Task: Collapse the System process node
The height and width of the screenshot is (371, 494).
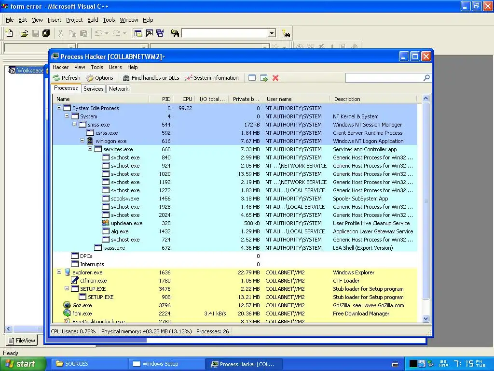Action: pos(67,116)
